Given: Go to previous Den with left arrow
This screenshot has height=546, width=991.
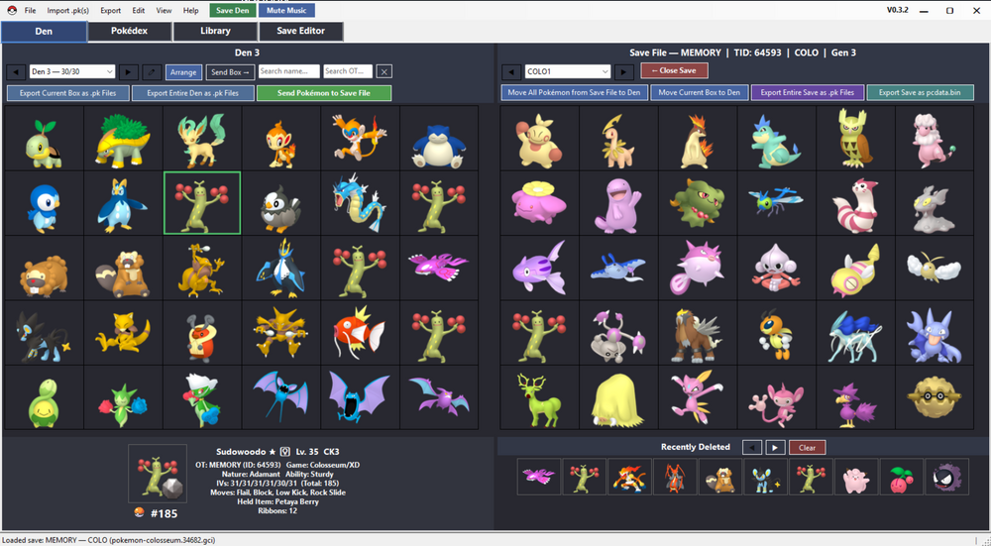Looking at the screenshot, I should [x=16, y=72].
